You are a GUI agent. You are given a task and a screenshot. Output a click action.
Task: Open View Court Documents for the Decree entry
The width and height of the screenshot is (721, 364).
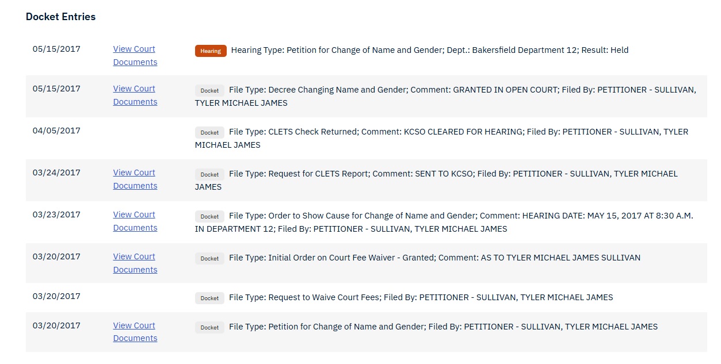[x=134, y=95]
